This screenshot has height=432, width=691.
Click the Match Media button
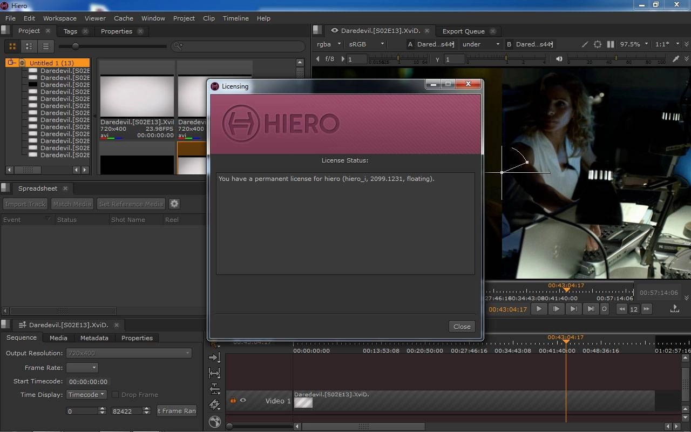pyautogui.click(x=72, y=204)
